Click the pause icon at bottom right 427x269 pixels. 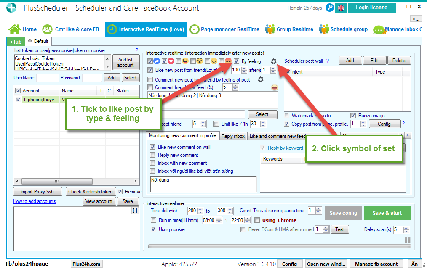(407, 240)
